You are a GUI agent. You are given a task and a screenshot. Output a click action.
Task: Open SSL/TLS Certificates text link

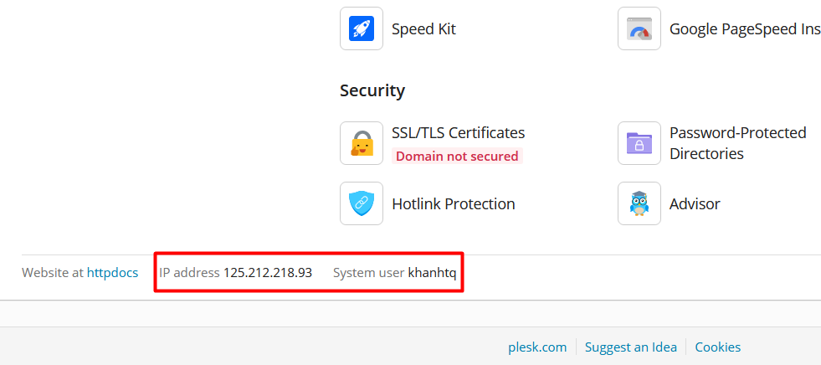pos(458,132)
